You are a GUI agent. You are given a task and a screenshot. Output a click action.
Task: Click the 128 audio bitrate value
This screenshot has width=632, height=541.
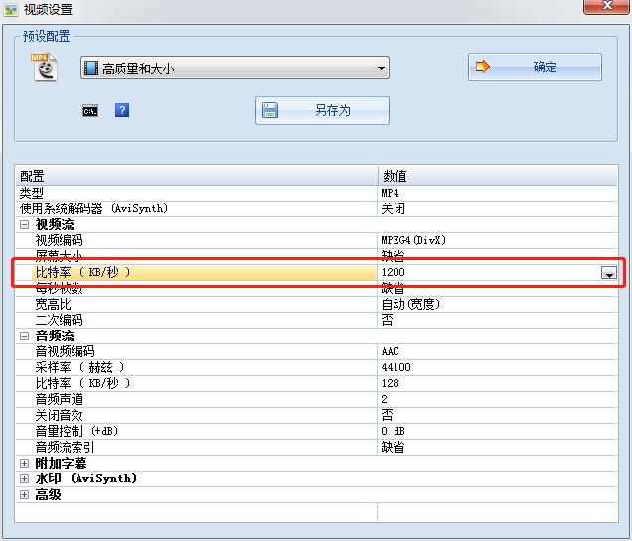click(498, 383)
